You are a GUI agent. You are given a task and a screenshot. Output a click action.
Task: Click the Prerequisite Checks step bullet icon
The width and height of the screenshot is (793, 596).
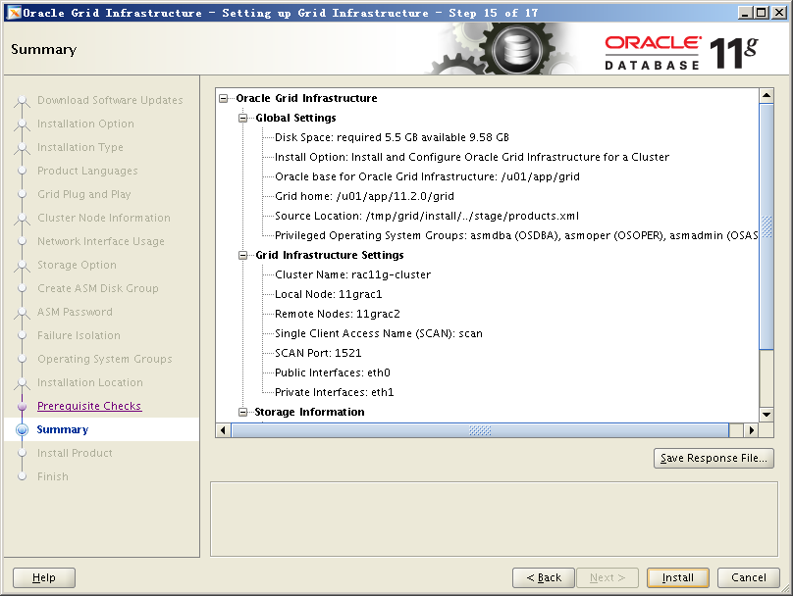(22, 406)
